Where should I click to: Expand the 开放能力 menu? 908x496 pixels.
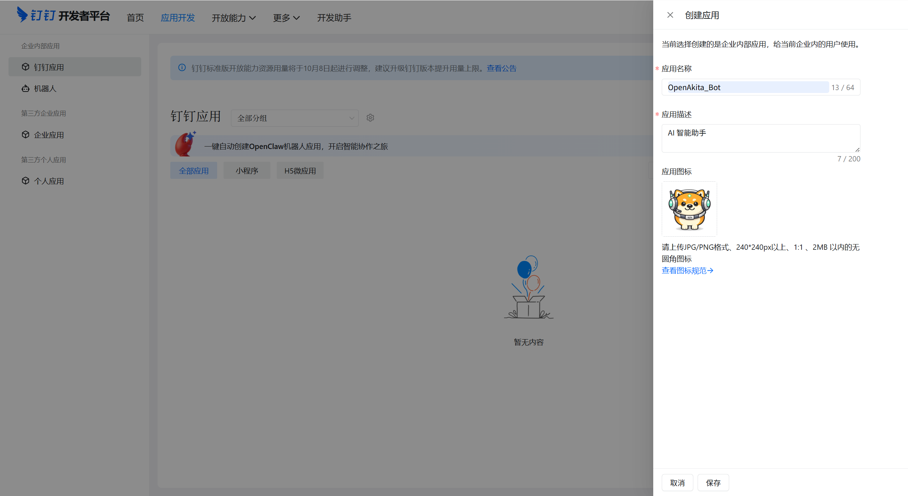tap(233, 18)
